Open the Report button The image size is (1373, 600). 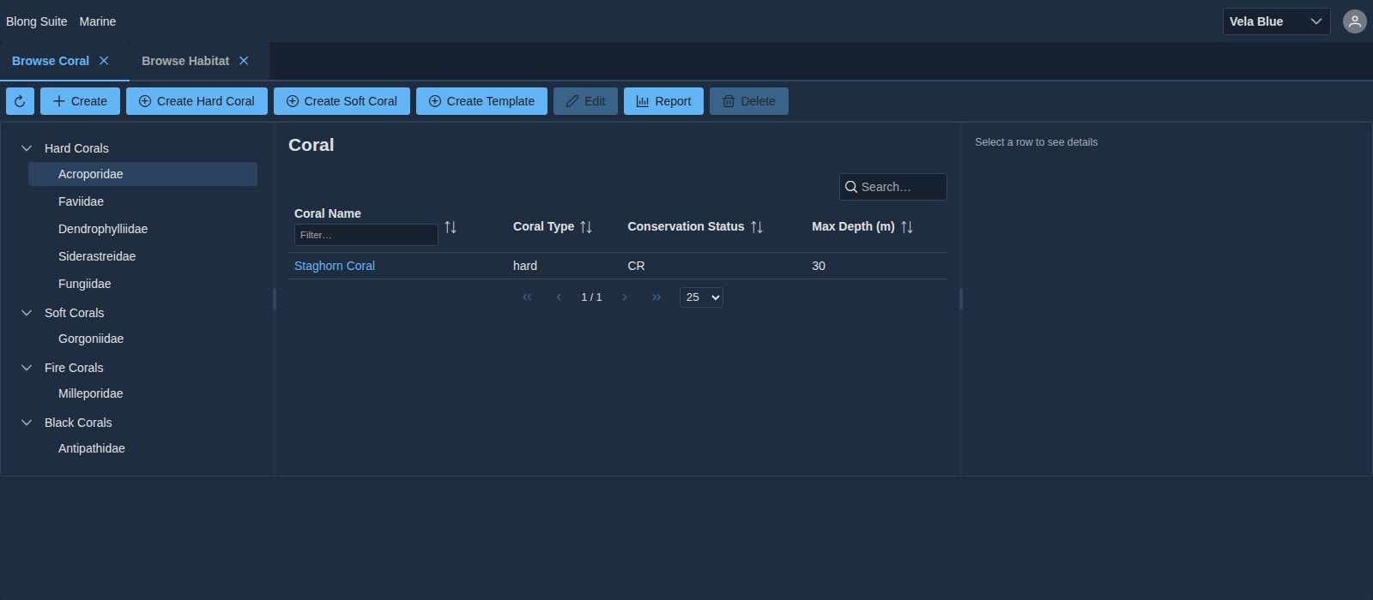(663, 101)
